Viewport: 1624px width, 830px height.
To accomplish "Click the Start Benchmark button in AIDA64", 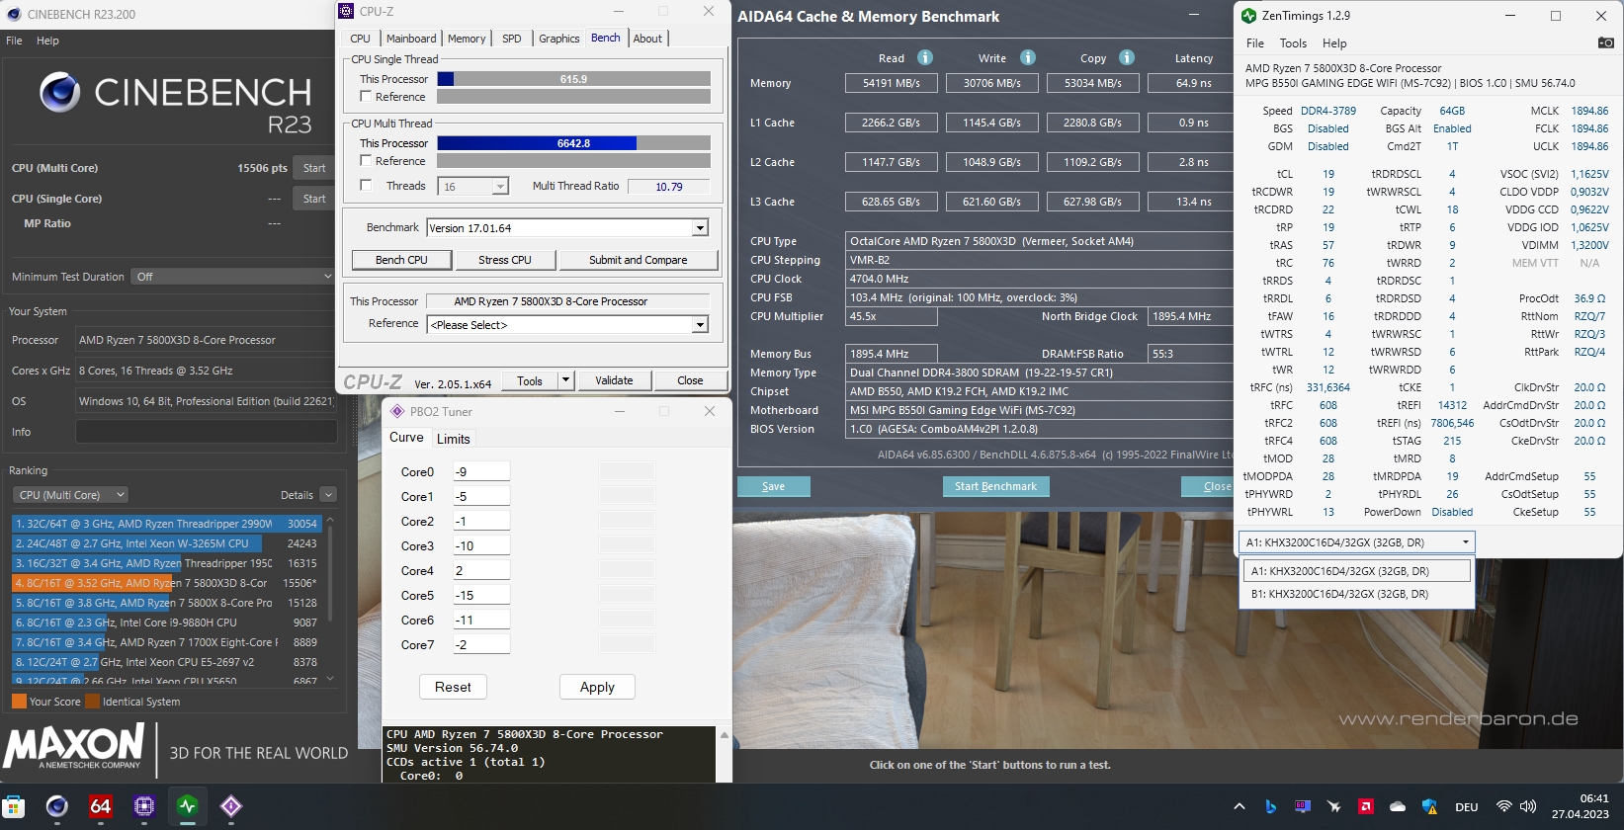I will tap(995, 486).
